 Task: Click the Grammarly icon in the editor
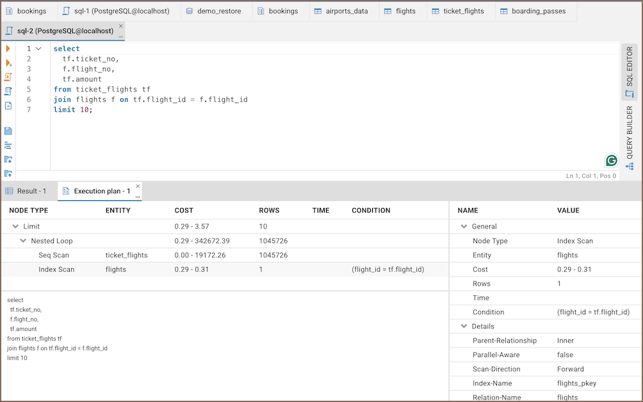pos(611,160)
